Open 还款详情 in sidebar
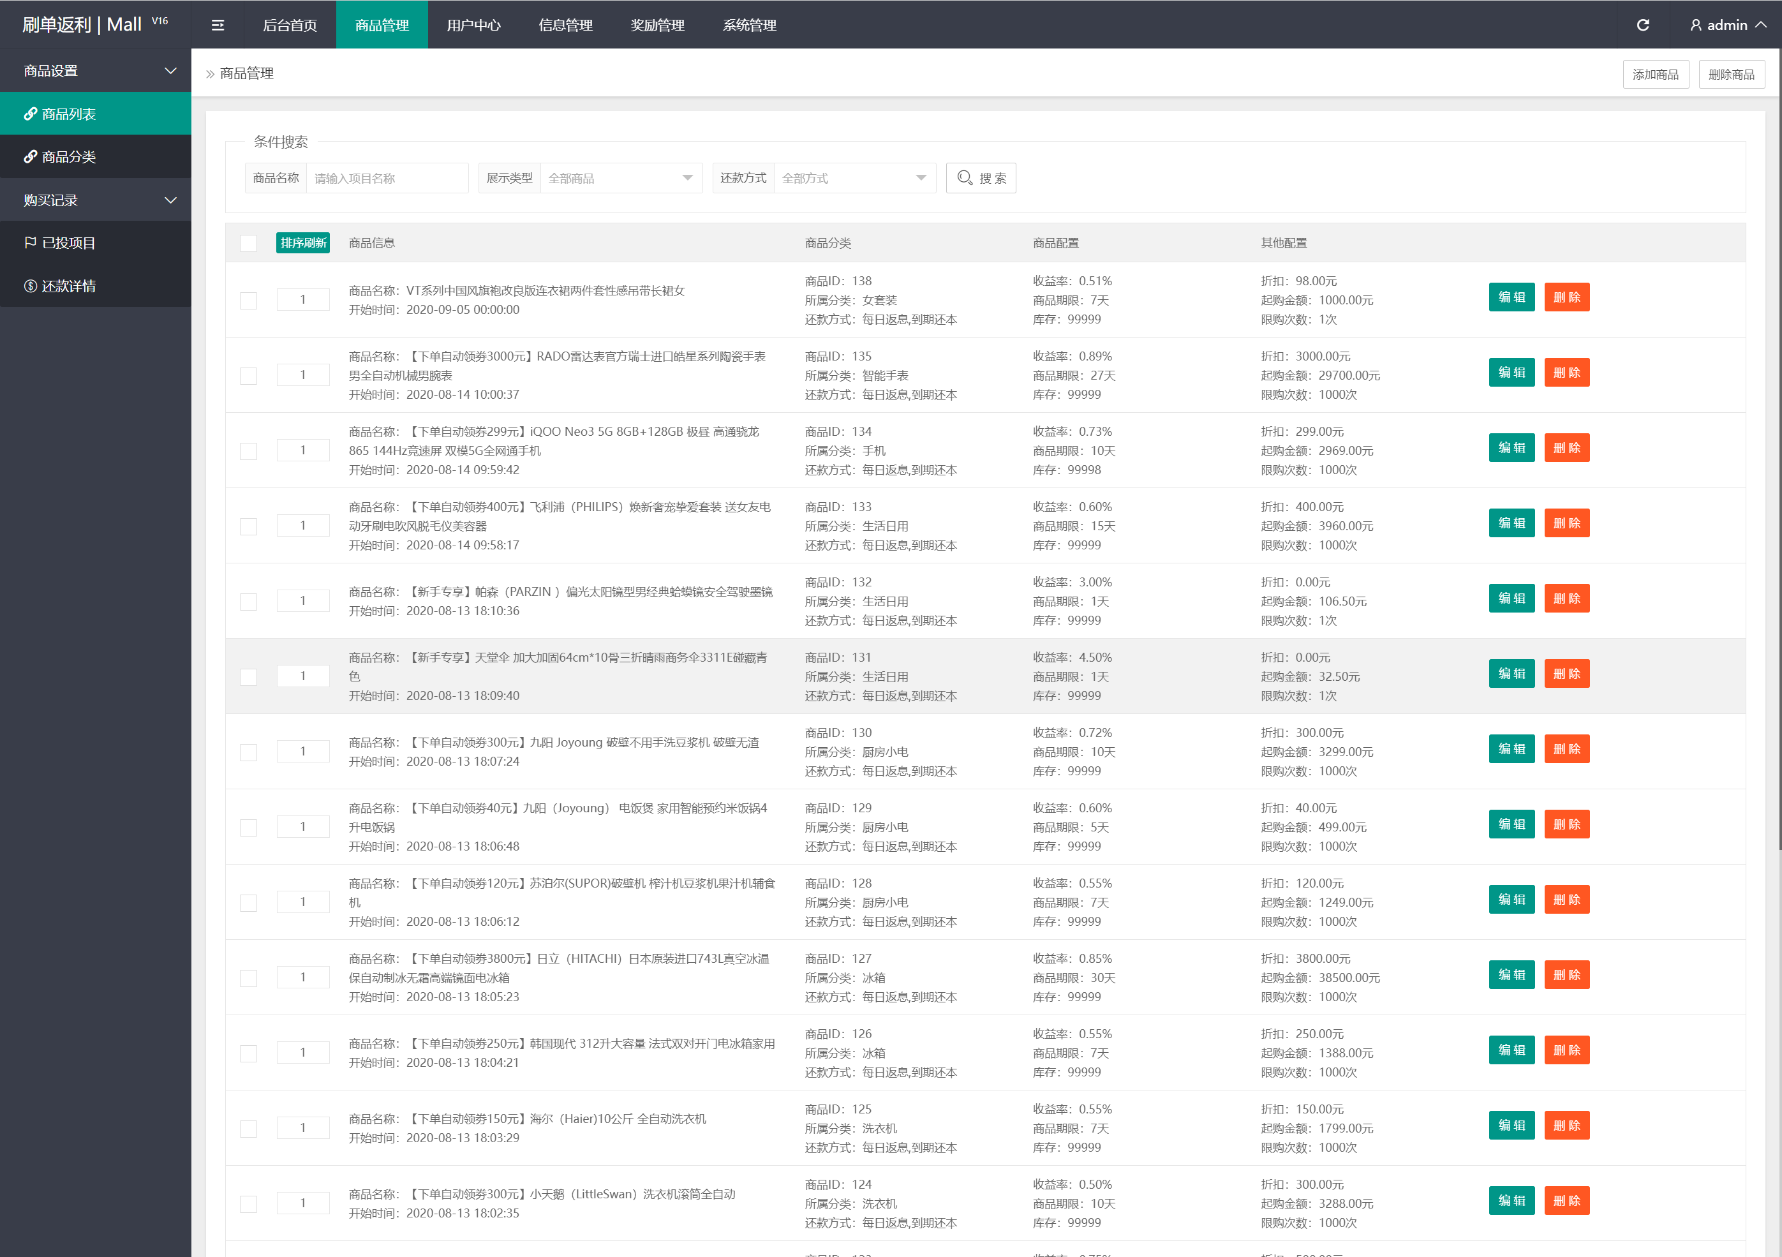The width and height of the screenshot is (1782, 1257). click(x=96, y=286)
